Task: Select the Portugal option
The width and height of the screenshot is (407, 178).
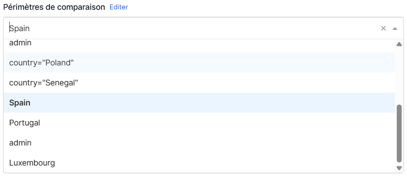Action: pyautogui.click(x=24, y=123)
